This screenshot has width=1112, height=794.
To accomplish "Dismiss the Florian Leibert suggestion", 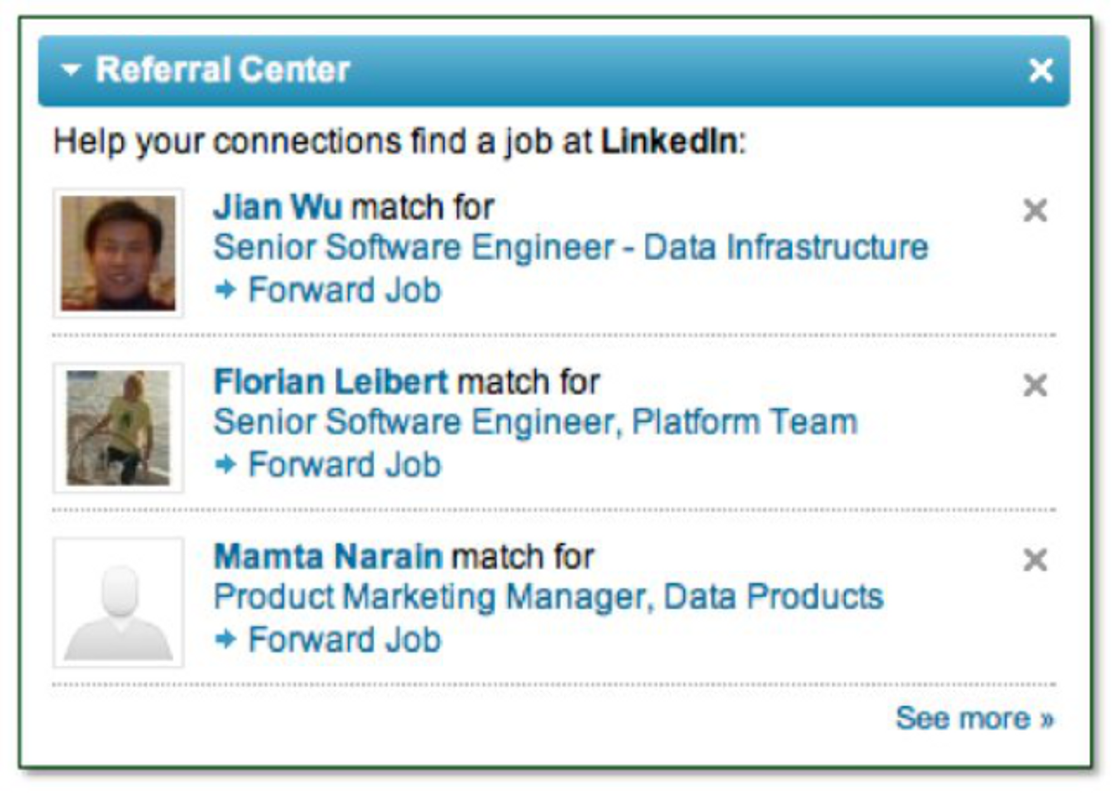I will 1035,385.
